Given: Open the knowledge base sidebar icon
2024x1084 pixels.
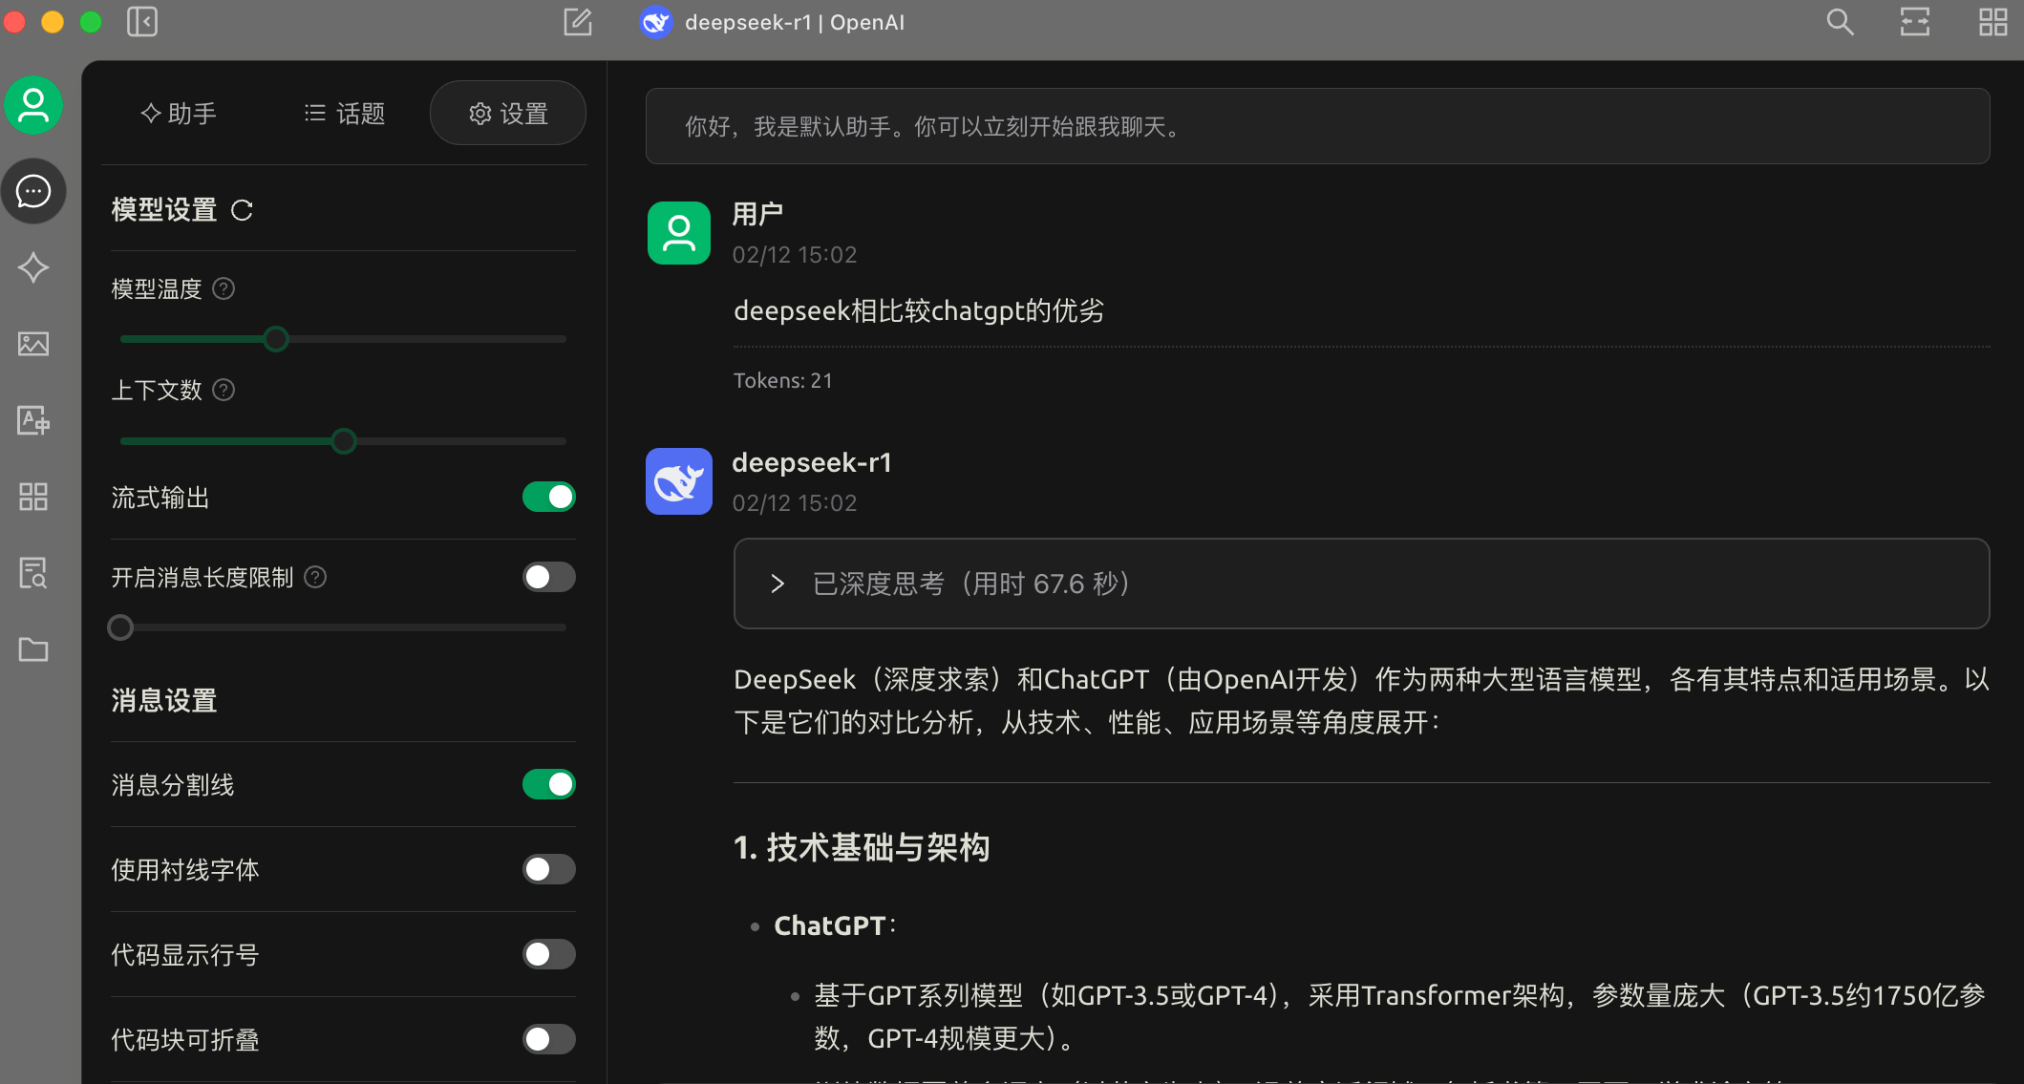Looking at the screenshot, I should [x=33, y=573].
